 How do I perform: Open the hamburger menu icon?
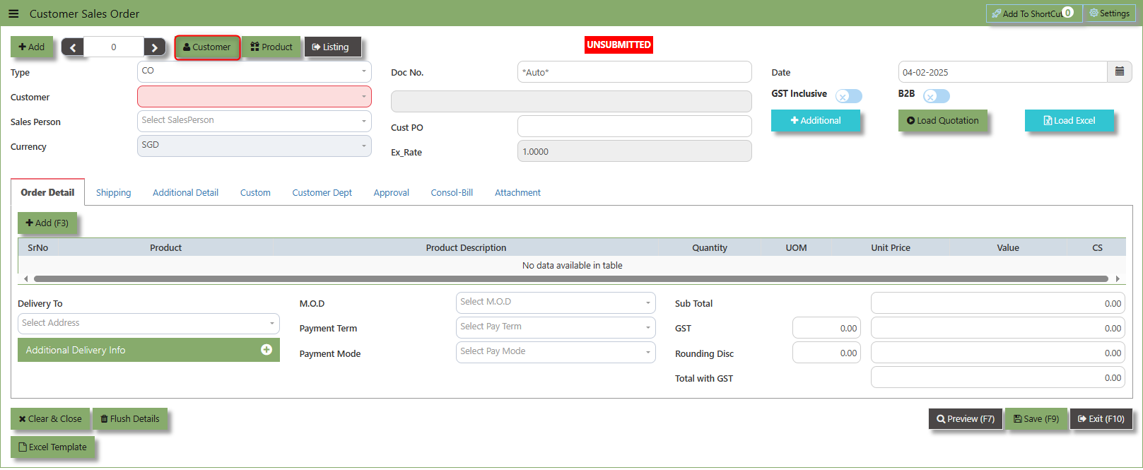click(13, 13)
